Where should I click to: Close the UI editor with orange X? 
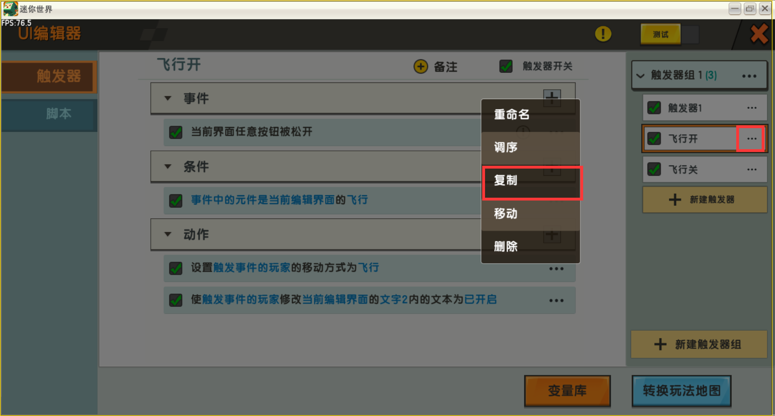pos(759,34)
